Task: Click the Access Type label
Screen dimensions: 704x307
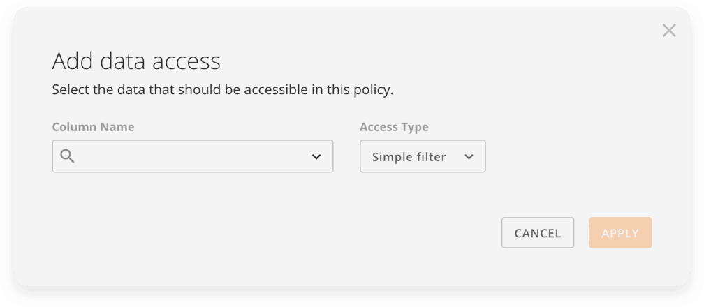Action: click(x=394, y=127)
